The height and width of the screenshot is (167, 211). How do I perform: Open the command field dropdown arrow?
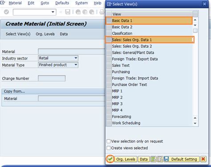(x=53, y=12)
